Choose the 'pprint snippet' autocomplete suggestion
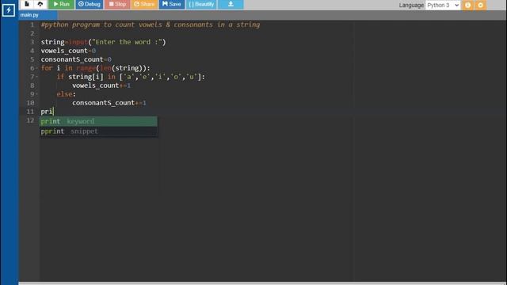507x285 pixels. (x=98, y=131)
